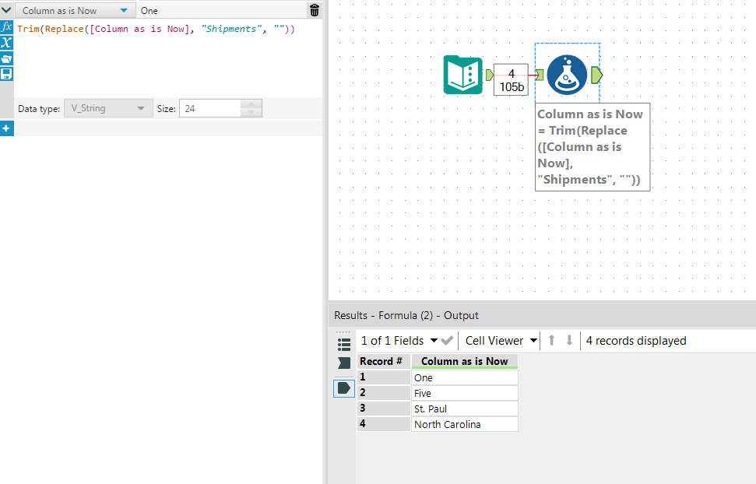Save the expression with disk icon
Viewport: 756px width, 484px height.
coord(6,74)
